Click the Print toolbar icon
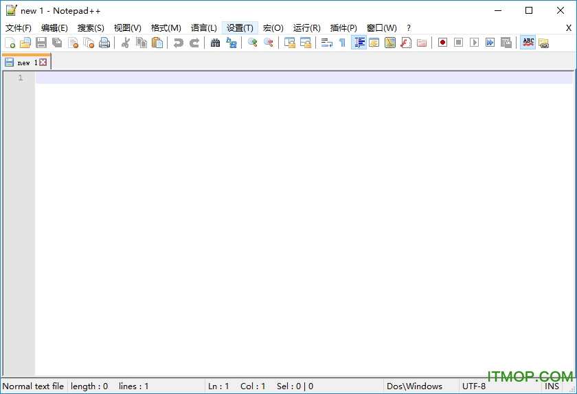This screenshot has width=577, height=394. 104,43
